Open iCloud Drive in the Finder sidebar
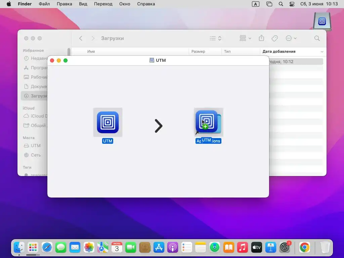Viewport: 344px width, 258px height. tap(35, 116)
